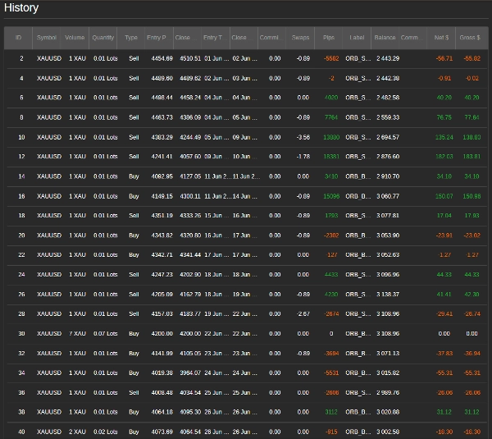Click balance value 2 876.60
The width and height of the screenshot is (492, 439).
tap(388, 157)
